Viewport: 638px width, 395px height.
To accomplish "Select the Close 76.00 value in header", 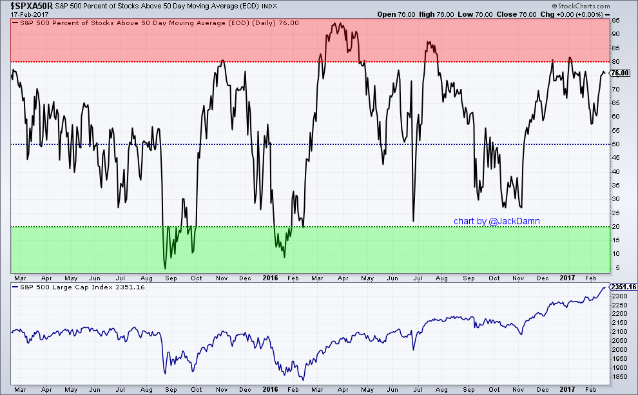I will pos(516,14).
